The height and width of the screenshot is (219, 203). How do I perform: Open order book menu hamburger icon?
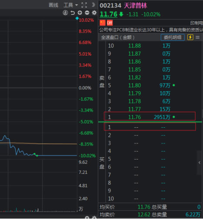point(198,37)
